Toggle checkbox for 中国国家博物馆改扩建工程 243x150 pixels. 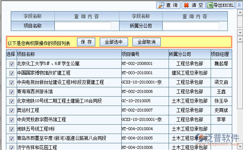pos(12,73)
